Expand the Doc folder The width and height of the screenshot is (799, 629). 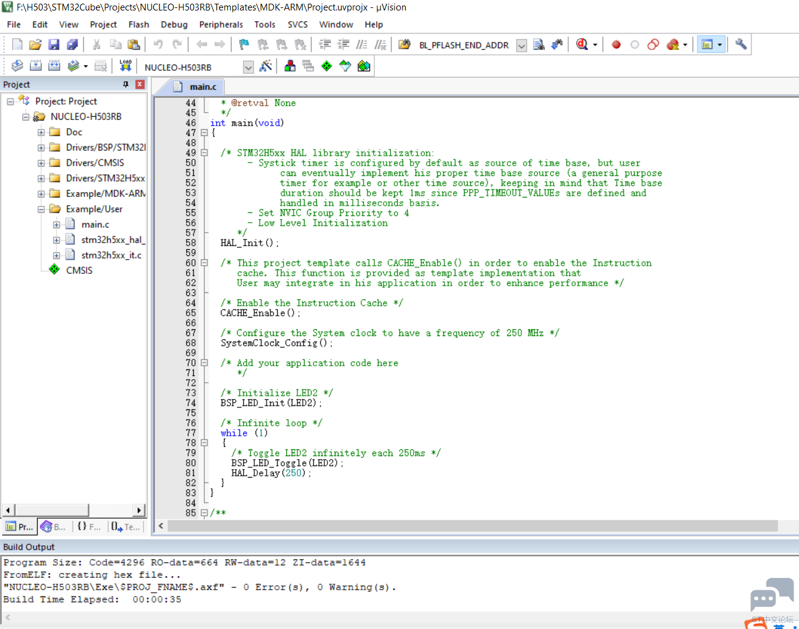(x=41, y=132)
